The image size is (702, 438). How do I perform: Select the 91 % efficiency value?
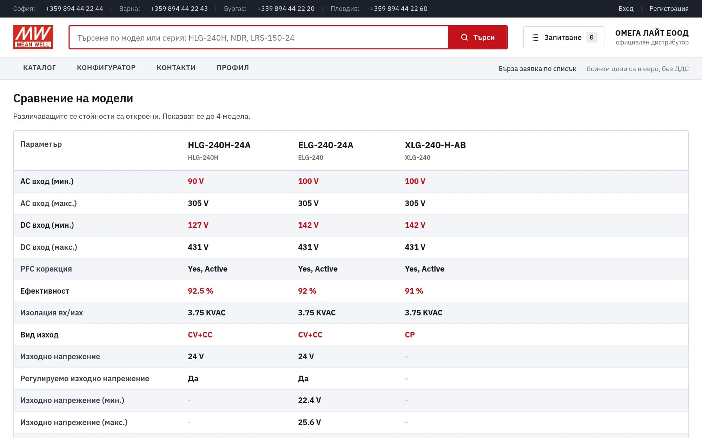[x=414, y=291]
